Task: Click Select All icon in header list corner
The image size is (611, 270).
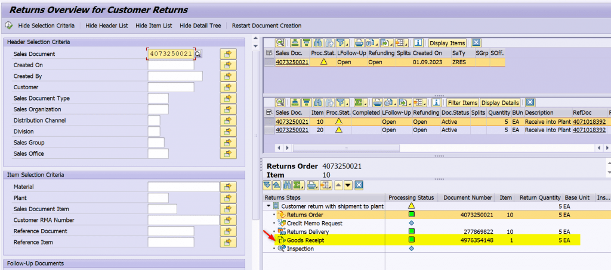Action: click(269, 53)
